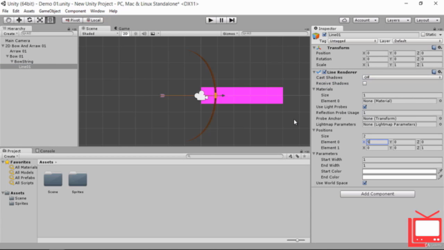Collapse the Positions section
444x250 pixels.
[314, 131]
